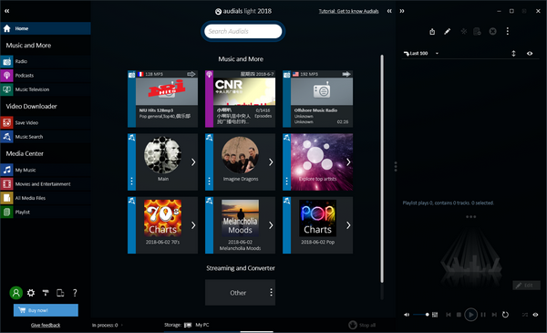Open the Radio section in sidebar
Screen dimensions: 547x333
46,61
